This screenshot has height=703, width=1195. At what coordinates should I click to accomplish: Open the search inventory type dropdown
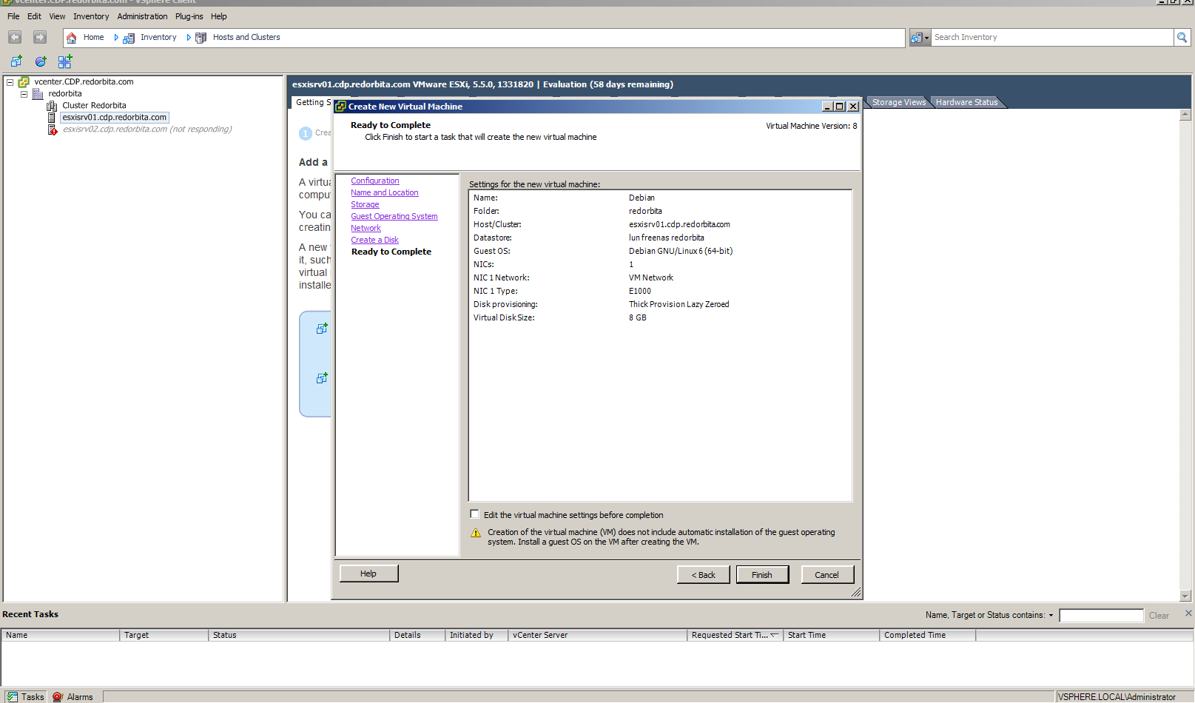[919, 38]
